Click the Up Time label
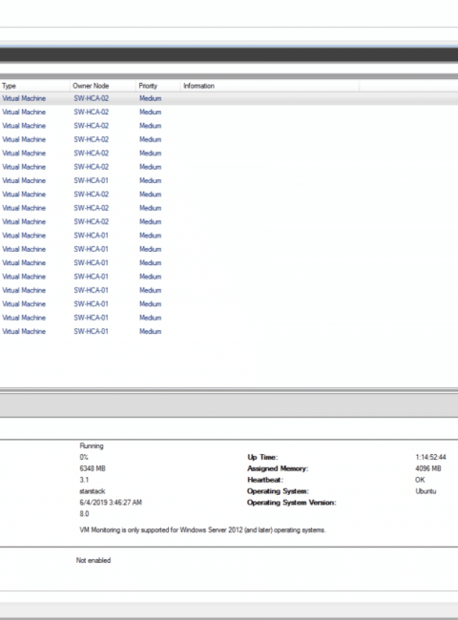The width and height of the screenshot is (458, 620). [x=262, y=457]
